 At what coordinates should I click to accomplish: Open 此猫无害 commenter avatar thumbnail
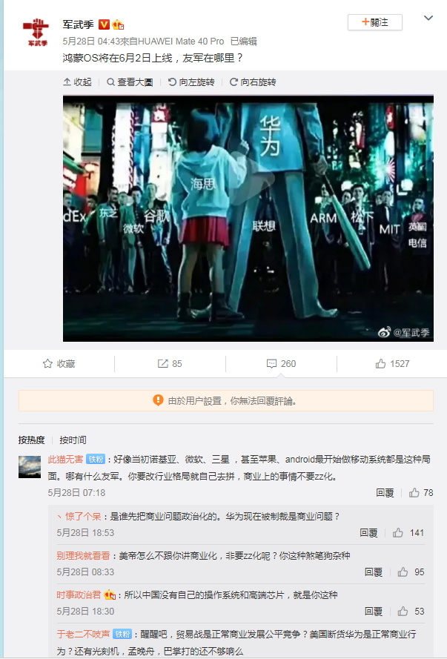30,467
